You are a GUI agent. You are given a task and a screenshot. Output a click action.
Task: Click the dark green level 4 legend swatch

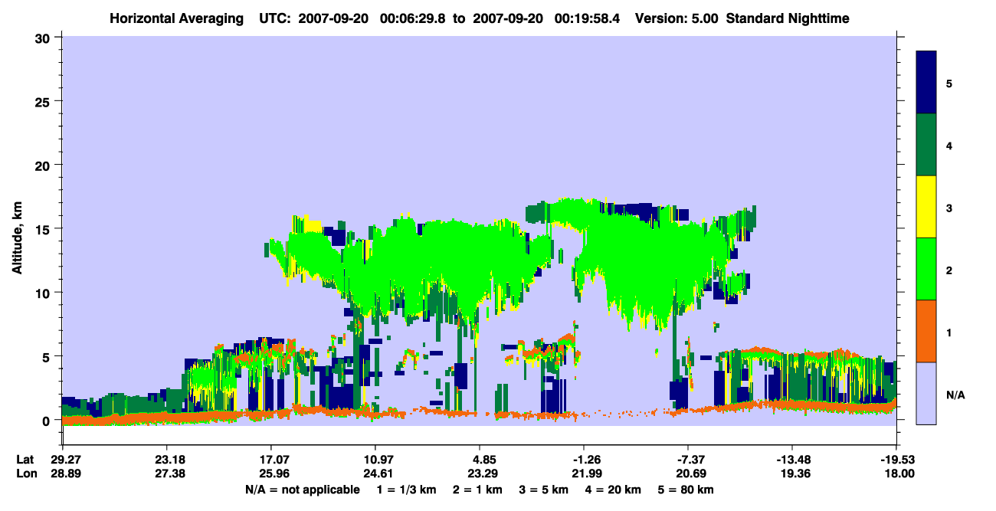click(926, 145)
